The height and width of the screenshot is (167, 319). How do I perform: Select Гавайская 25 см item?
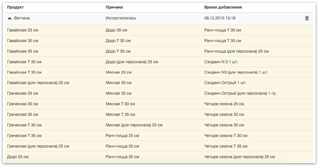pos(22,30)
